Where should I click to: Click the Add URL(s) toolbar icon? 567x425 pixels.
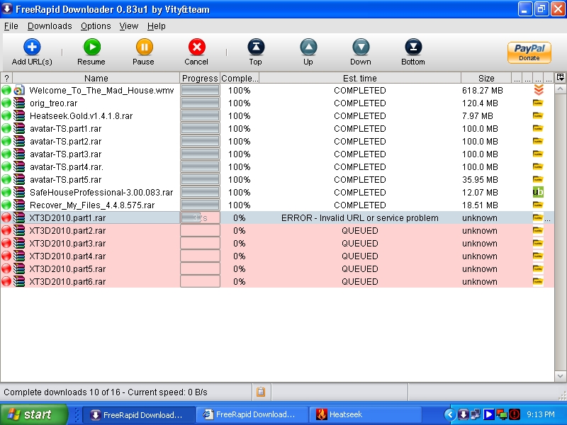[32, 47]
